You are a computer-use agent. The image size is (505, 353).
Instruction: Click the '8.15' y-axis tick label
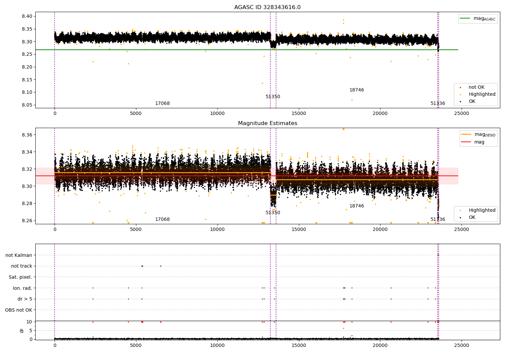pyautogui.click(x=28, y=80)
